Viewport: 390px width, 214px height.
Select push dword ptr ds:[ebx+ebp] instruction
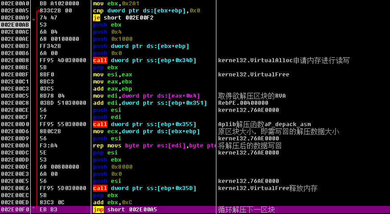point(141,46)
